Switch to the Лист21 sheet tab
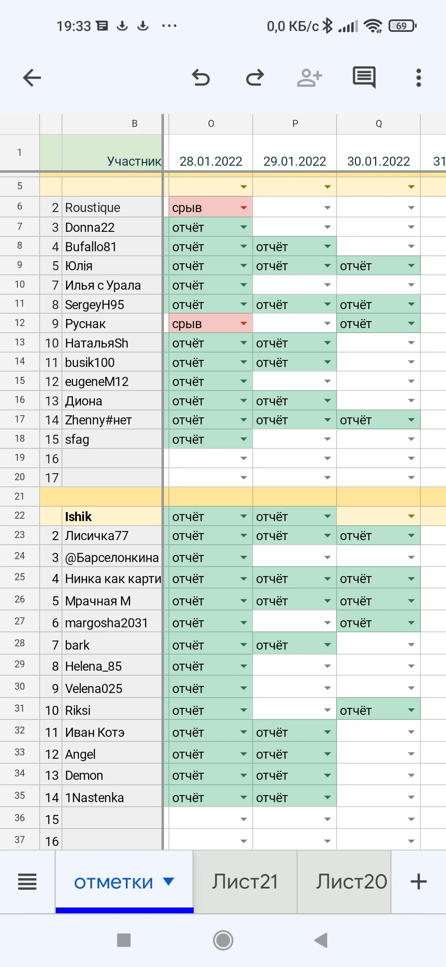Image resolution: width=446 pixels, height=967 pixels. coord(245,882)
